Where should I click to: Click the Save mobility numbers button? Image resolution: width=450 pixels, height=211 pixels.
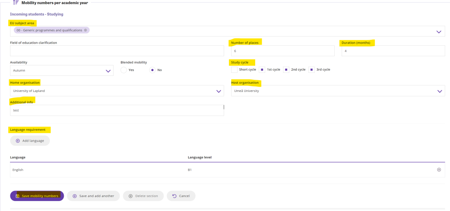click(37, 196)
